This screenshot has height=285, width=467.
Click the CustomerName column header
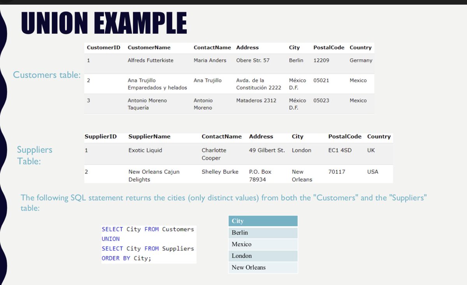click(149, 47)
